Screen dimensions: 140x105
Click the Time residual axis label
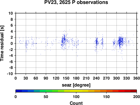[2, 43]
